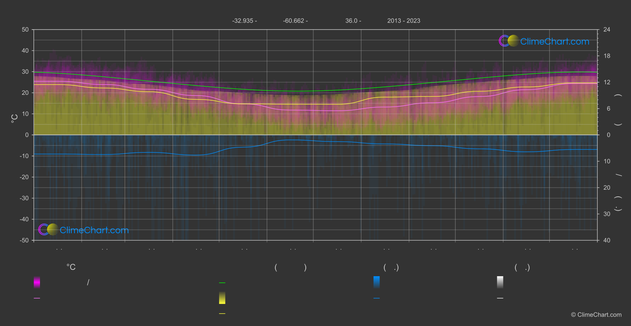Click the ClimeChart.com logo above the chart
Image resolution: width=631 pixels, height=326 pixels.
click(544, 41)
